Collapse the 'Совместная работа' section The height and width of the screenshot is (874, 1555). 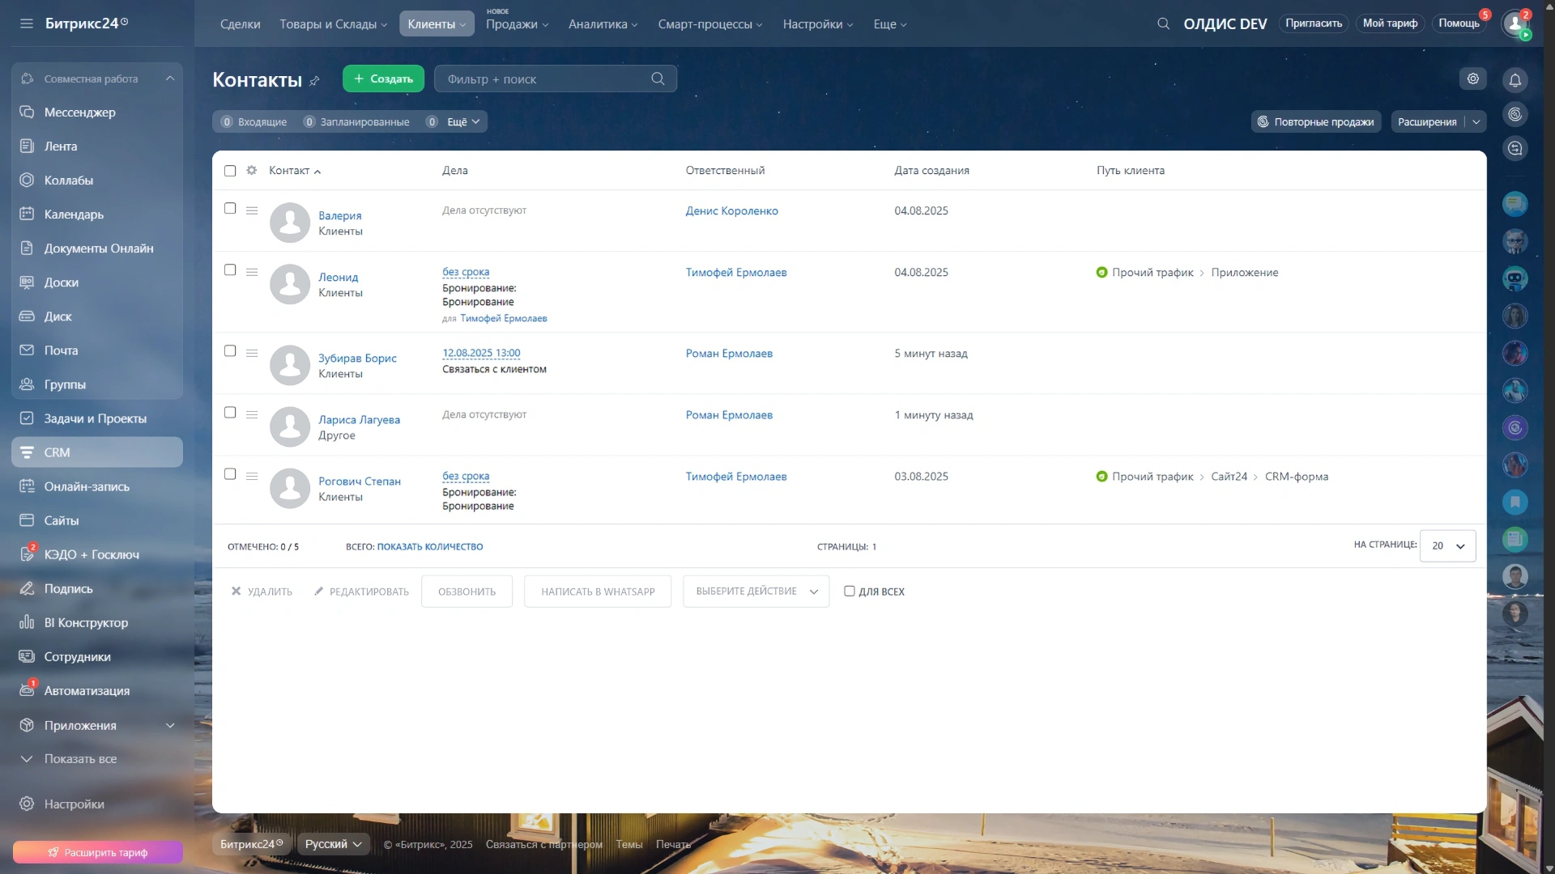pos(170,78)
